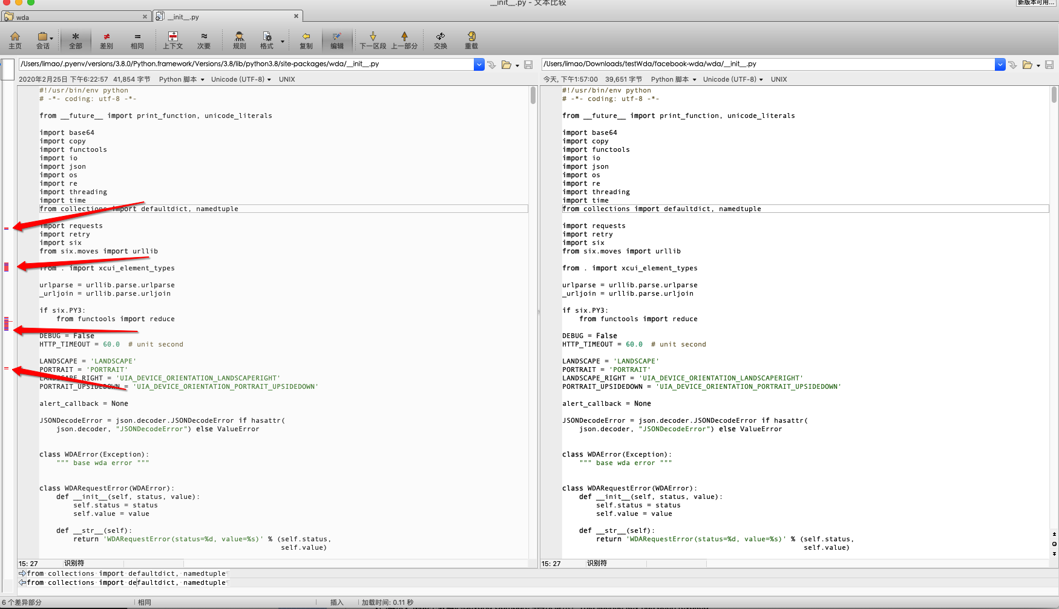1059x609 pixels.
Task: Open file in right pane folder icon
Action: pos(1028,65)
